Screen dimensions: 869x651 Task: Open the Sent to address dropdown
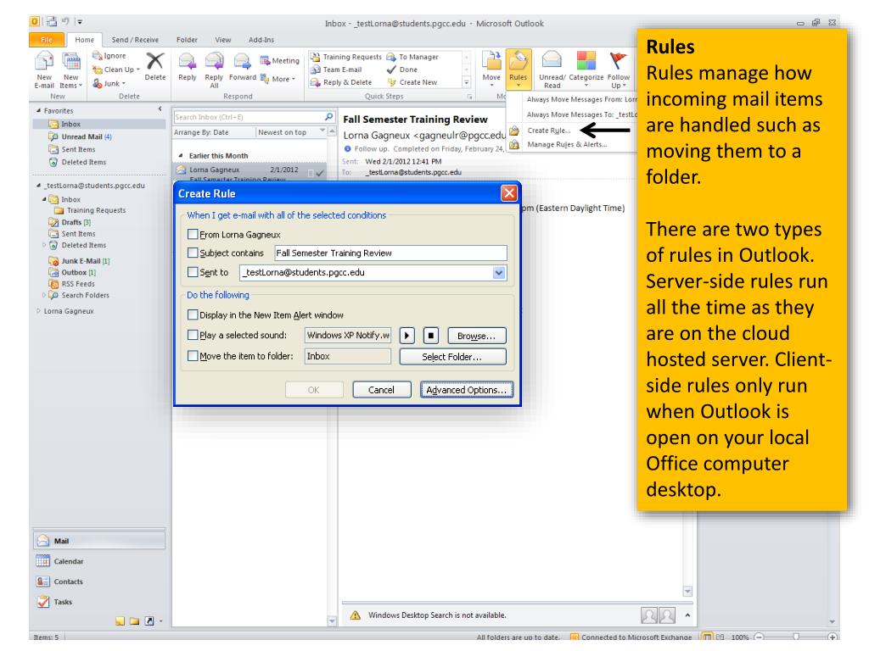coord(499,272)
